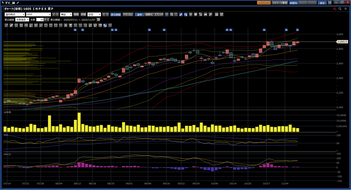Select the ellipse drawing tool
351x190 pixels.
tap(51, 25)
